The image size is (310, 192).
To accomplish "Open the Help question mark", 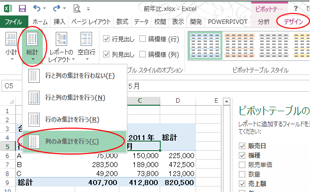I will coord(296,8).
